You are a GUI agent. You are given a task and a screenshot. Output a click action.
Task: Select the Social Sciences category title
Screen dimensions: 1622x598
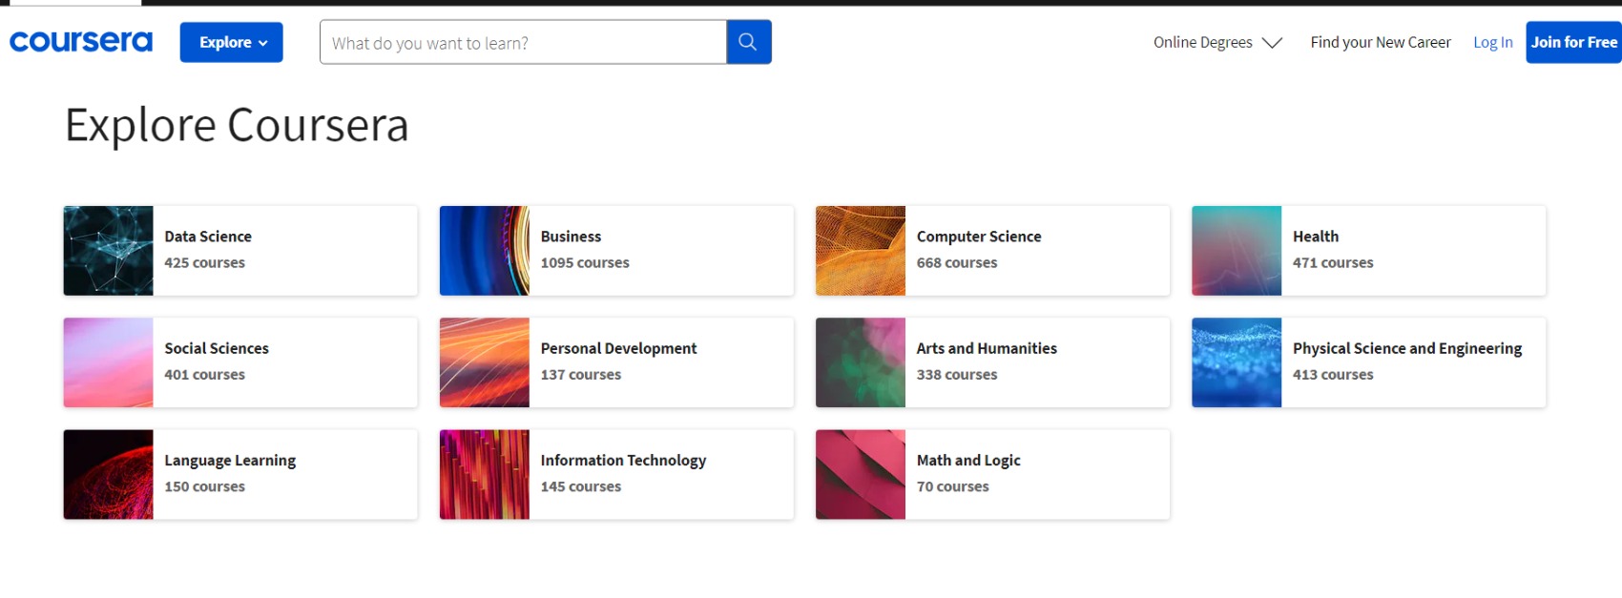click(217, 348)
